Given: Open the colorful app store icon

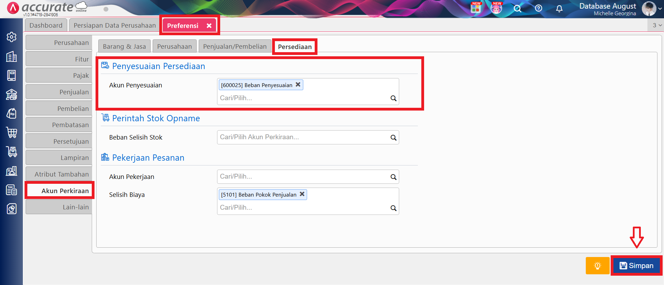Looking at the screenshot, I should pyautogui.click(x=476, y=8).
